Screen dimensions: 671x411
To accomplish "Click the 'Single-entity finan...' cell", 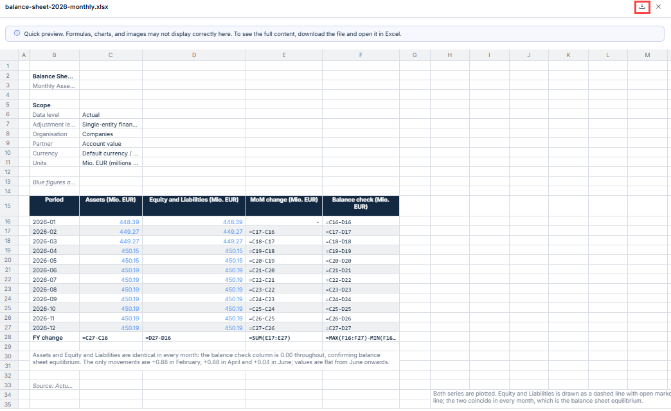I will point(111,125).
